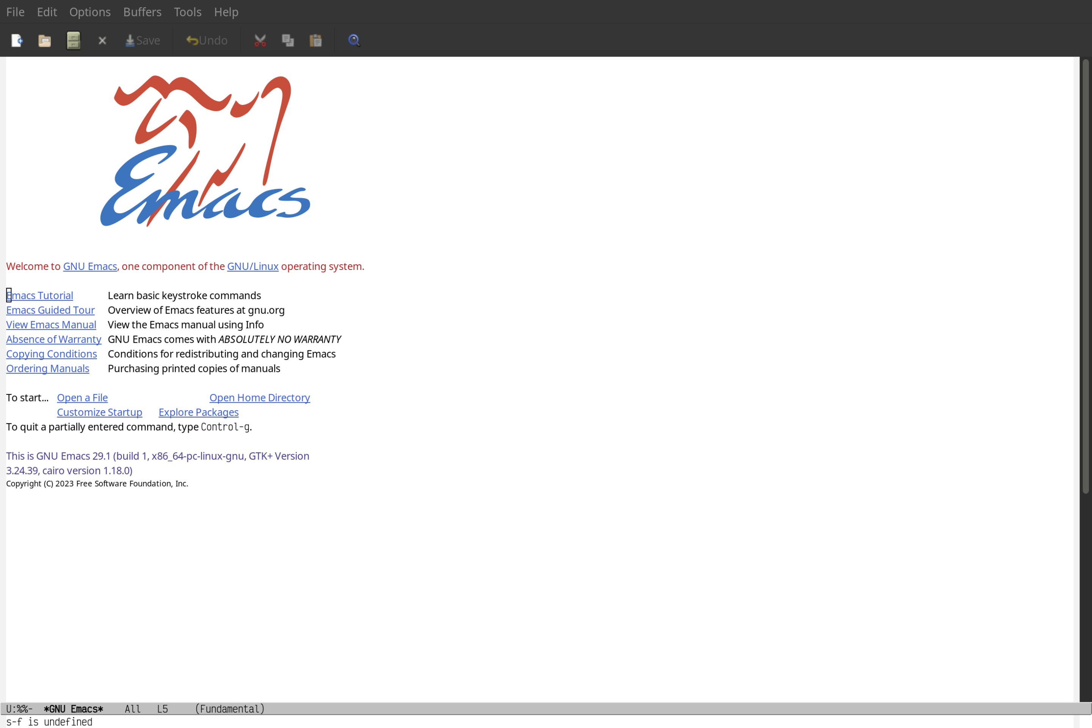
Task: Open the Tools menu
Action: (x=187, y=11)
